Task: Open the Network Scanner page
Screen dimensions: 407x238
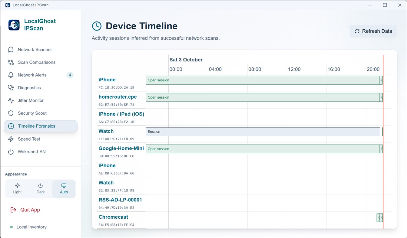Action: click(x=41, y=50)
